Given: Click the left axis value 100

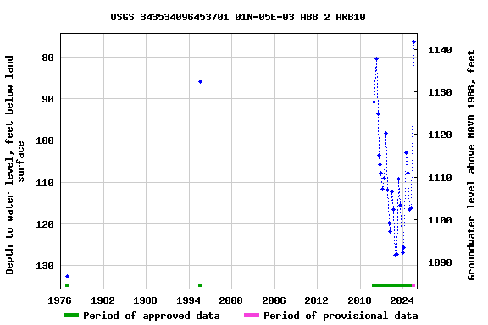Looking at the screenshot, I should [45, 140].
